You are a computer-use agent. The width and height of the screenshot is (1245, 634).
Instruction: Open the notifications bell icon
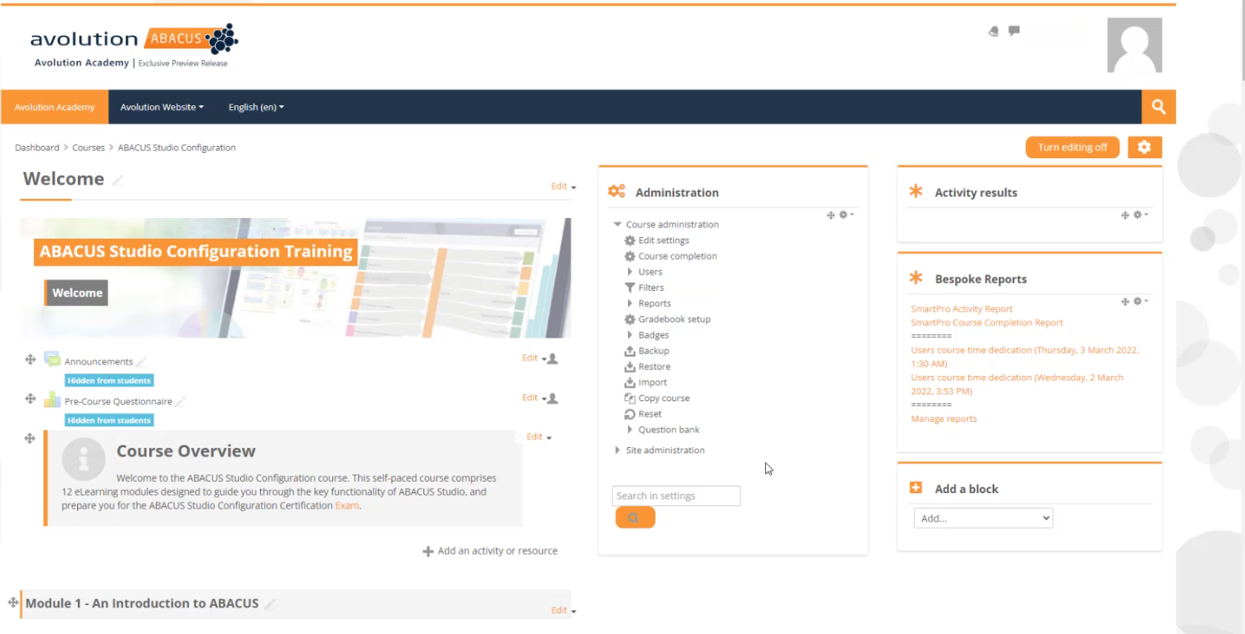(994, 31)
